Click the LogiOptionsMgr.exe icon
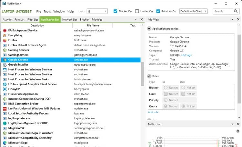Image resolution: width=242 pixels, height=147 pixels. pos(5,123)
